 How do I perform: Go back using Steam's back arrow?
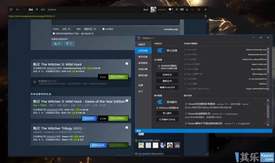[18, 10]
